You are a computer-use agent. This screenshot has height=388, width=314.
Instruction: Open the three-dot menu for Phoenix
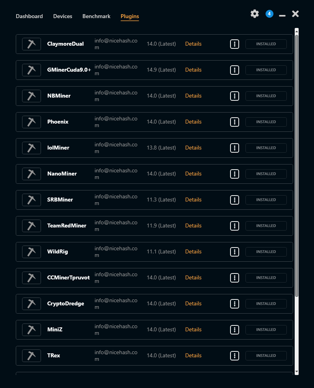(x=234, y=122)
